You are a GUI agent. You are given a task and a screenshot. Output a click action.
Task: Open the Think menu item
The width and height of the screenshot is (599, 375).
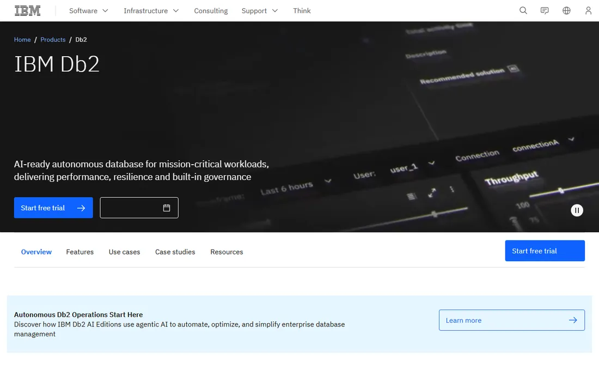click(x=302, y=11)
